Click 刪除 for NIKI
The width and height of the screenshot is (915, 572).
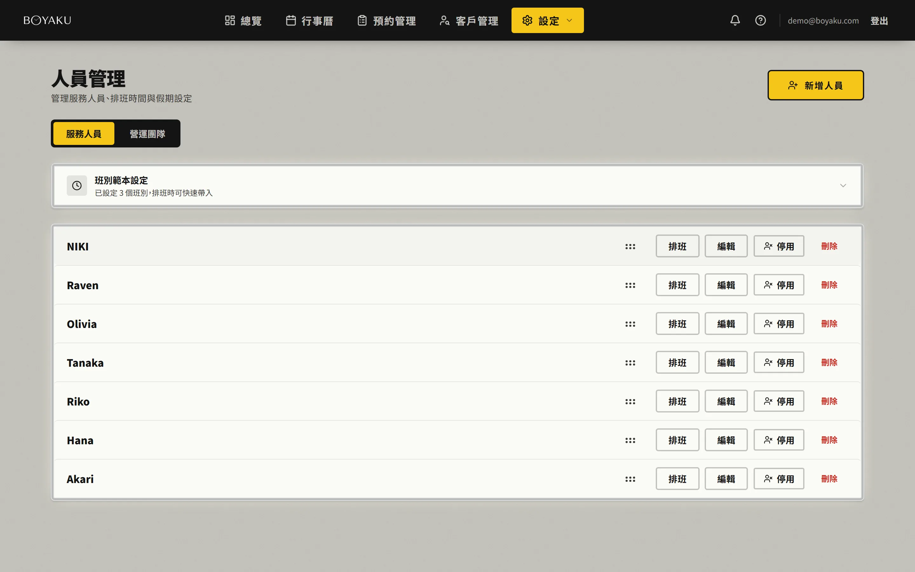[829, 246]
